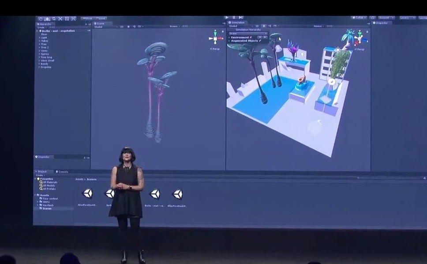The width and height of the screenshot is (427, 264).
Task: Select the Scenes folder under Assets
Action: pos(47,209)
